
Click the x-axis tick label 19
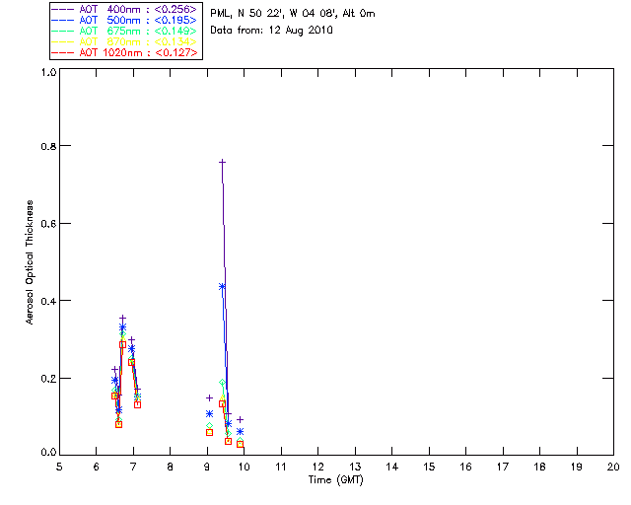coord(577,467)
